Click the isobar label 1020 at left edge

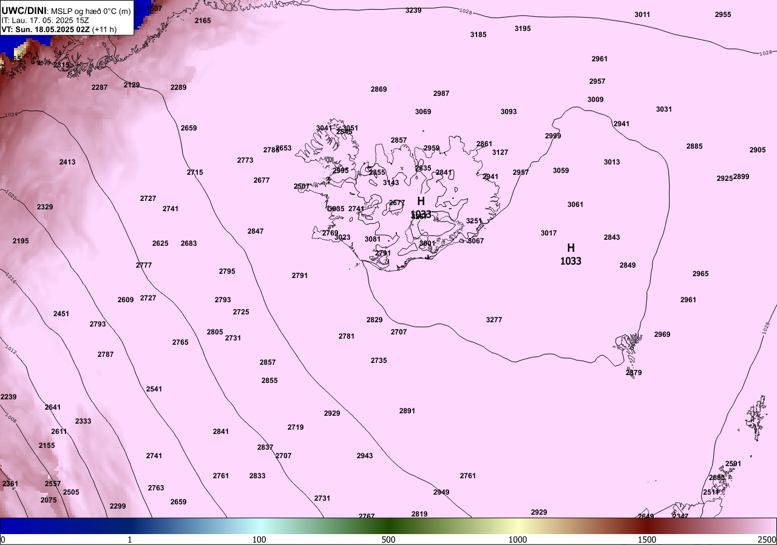[x=10, y=195]
